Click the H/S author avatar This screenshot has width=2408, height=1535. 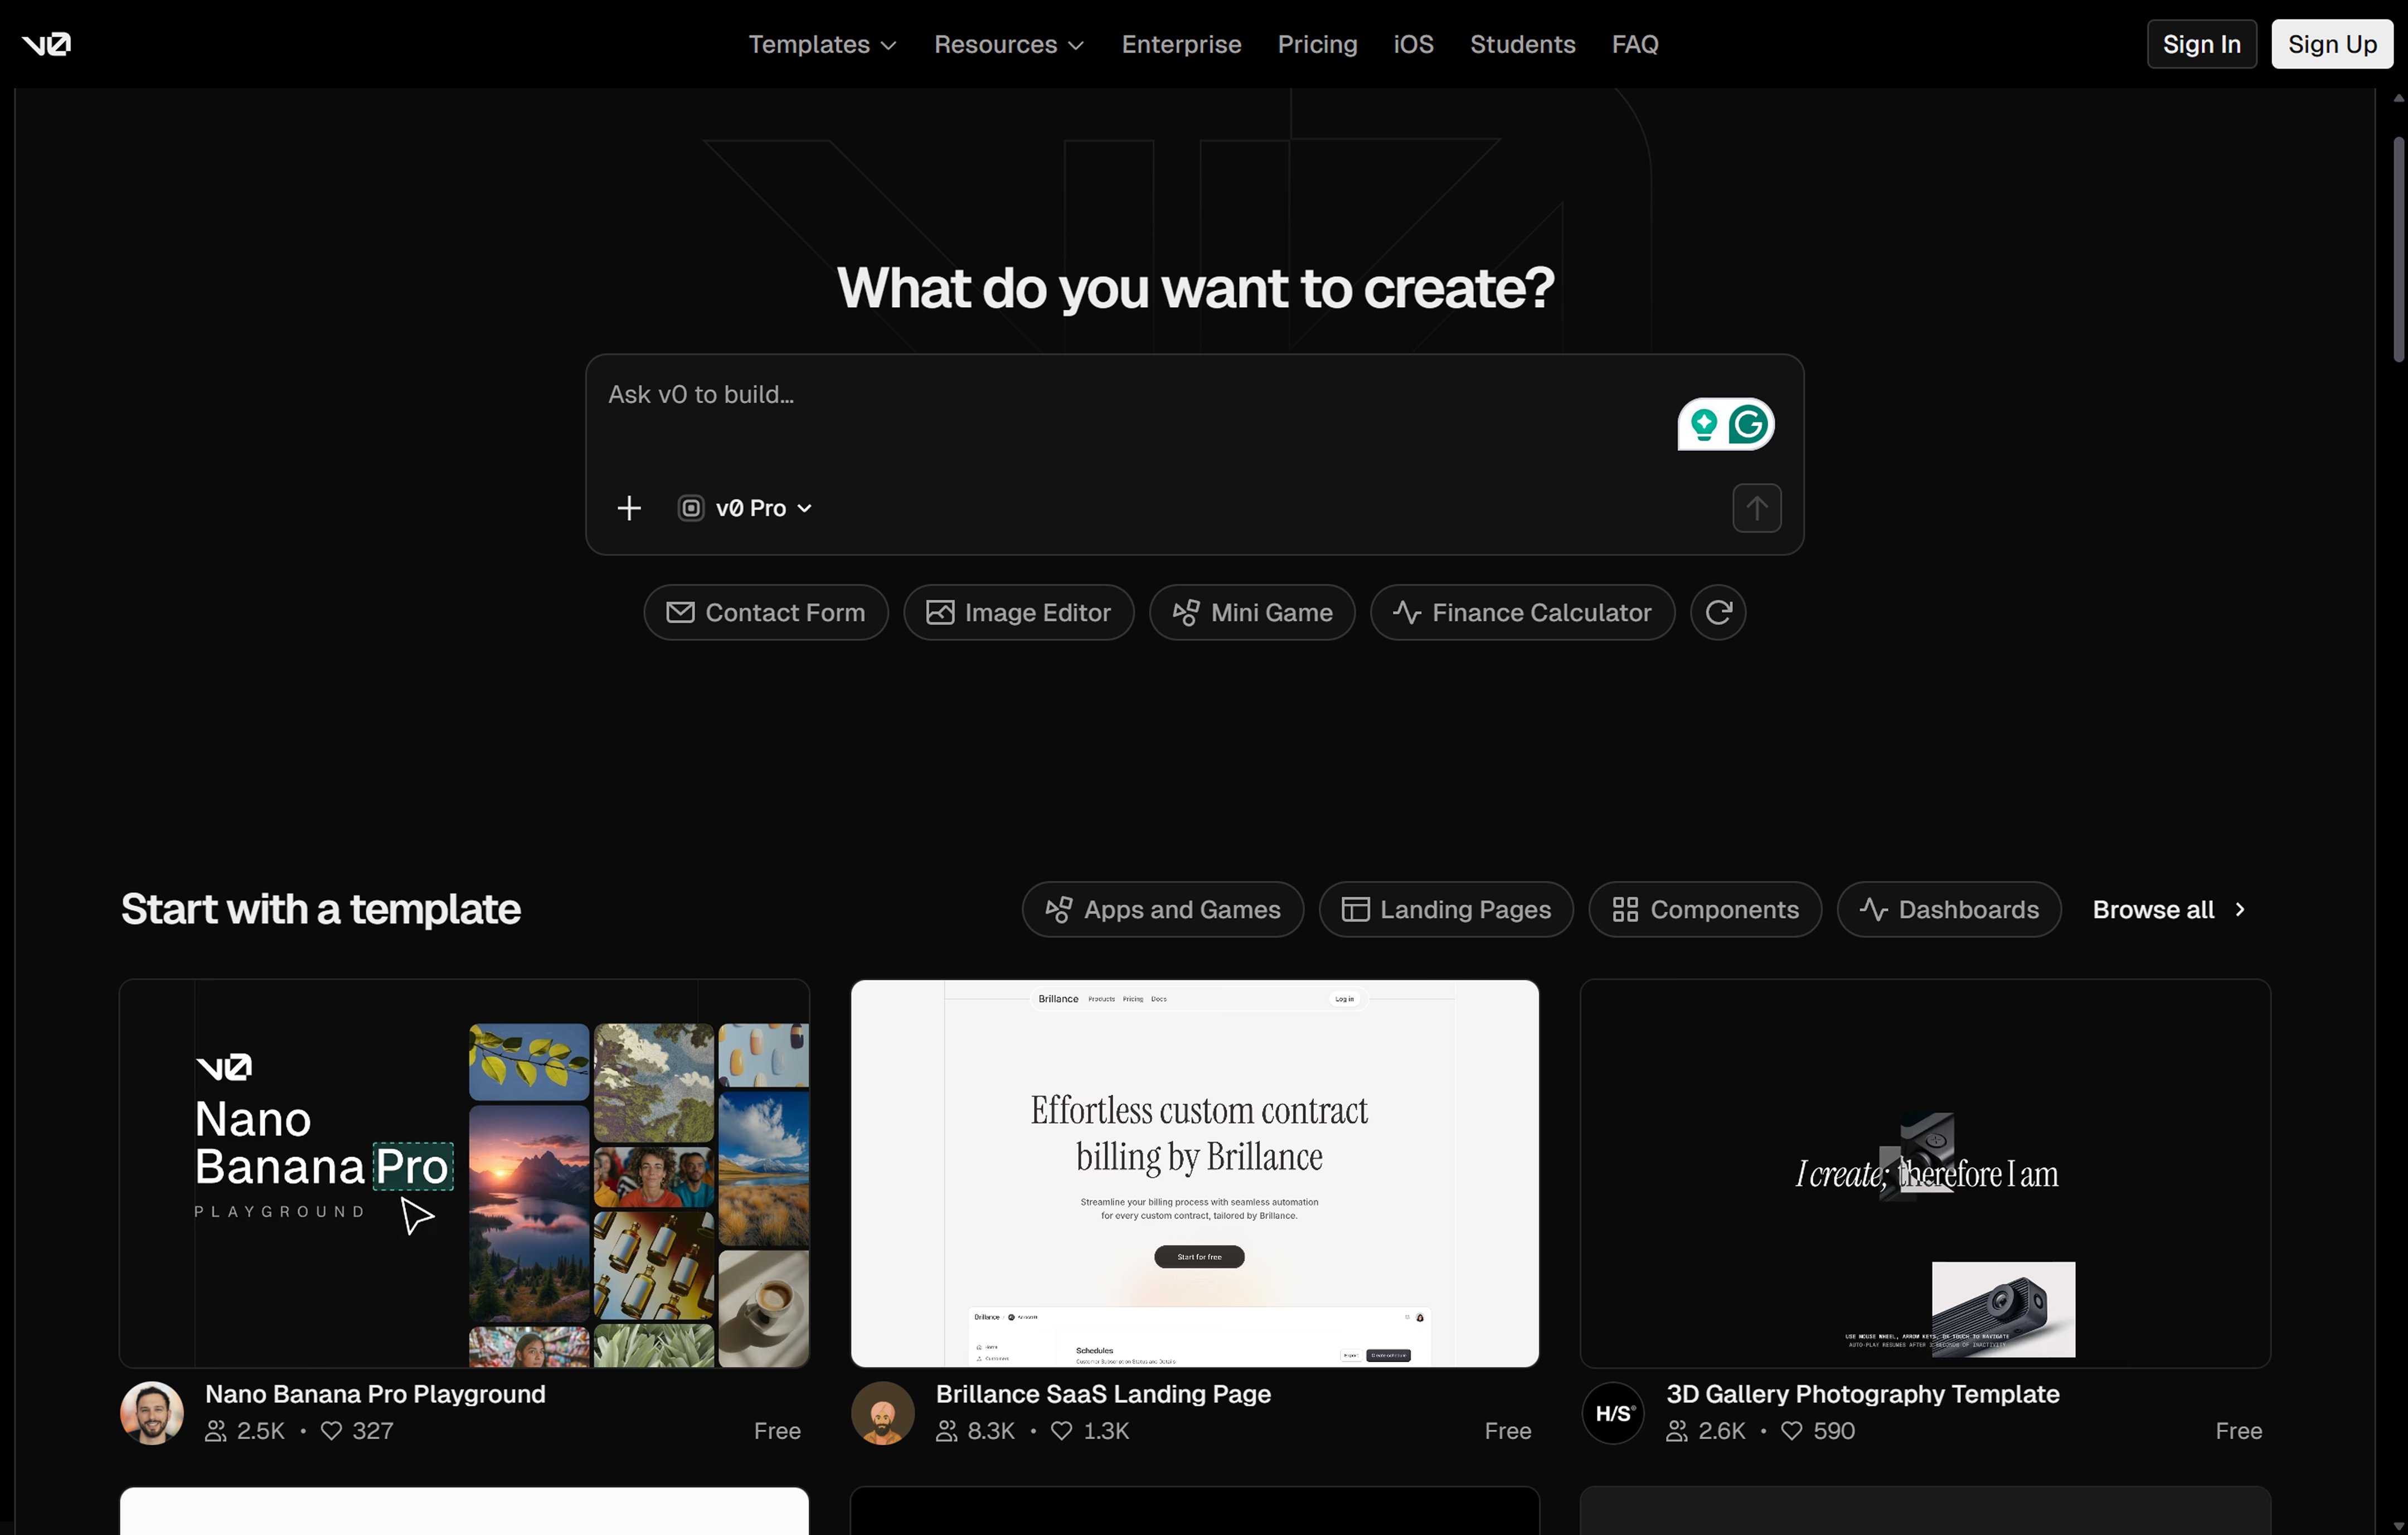(1612, 1413)
